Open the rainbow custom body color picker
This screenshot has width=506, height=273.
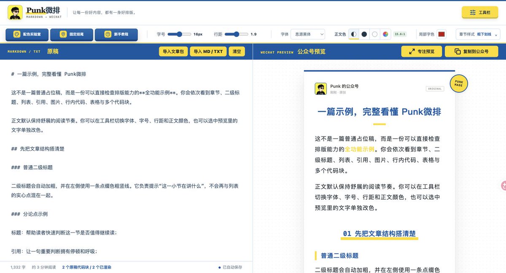point(385,34)
